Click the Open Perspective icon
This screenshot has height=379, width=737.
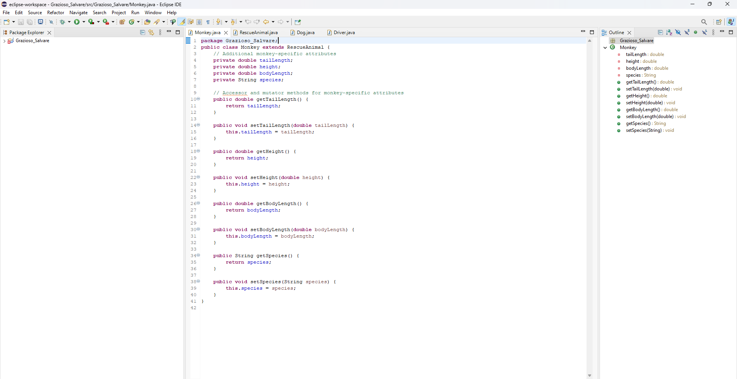[x=719, y=22]
